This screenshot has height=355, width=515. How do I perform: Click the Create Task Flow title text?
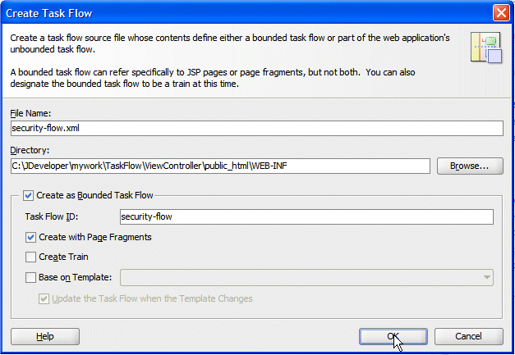49,13
